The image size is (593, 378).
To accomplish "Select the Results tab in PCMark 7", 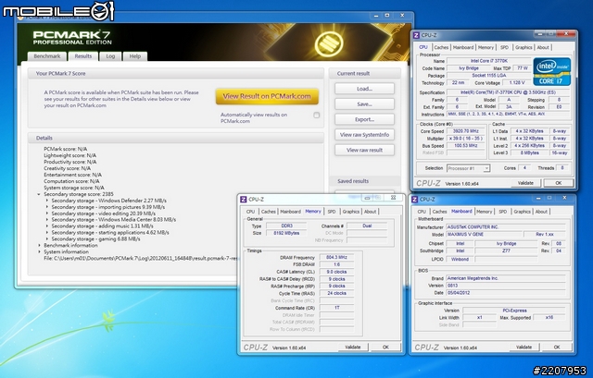I will (83, 55).
